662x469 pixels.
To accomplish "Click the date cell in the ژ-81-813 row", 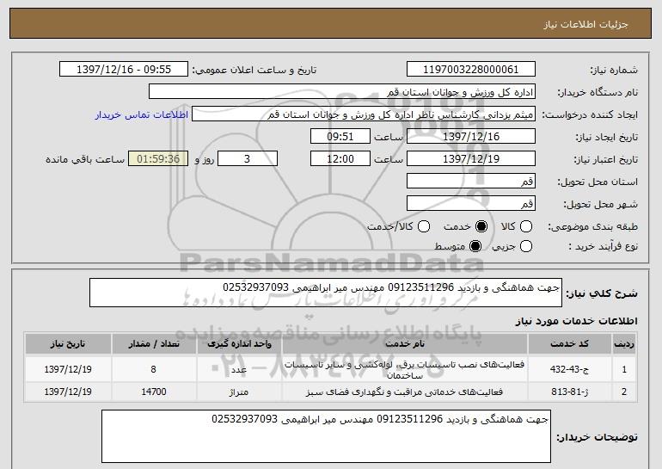I will [68, 392].
